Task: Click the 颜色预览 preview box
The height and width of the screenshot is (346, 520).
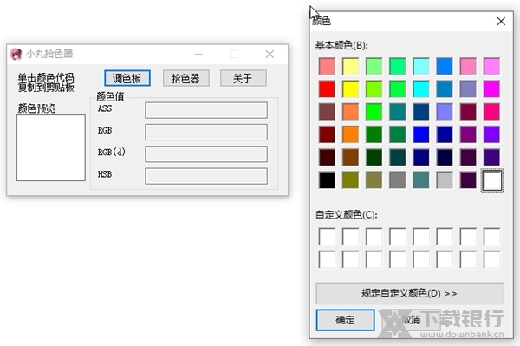Action: 51,148
